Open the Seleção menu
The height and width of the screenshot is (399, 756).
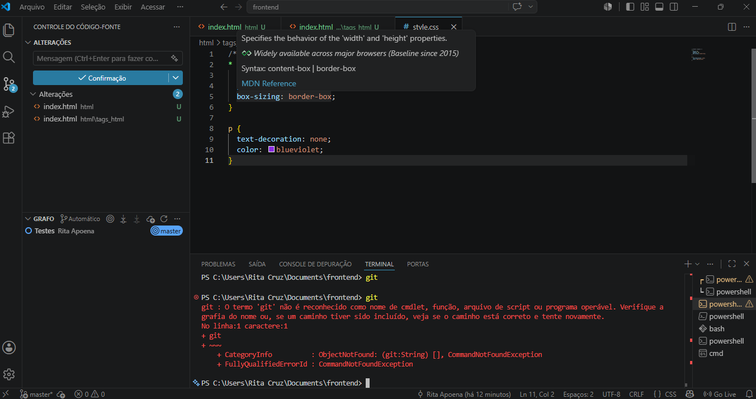(x=93, y=7)
